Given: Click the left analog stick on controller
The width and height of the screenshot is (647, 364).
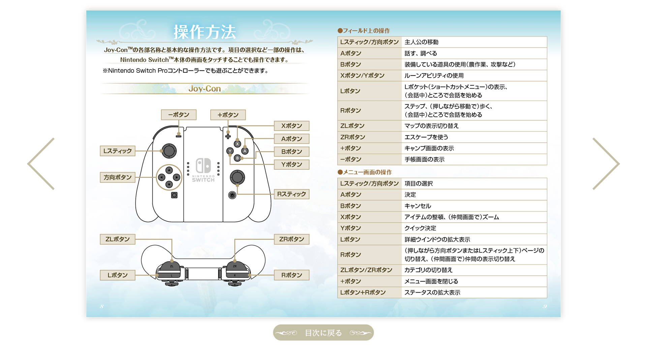Looking at the screenshot, I should (169, 151).
